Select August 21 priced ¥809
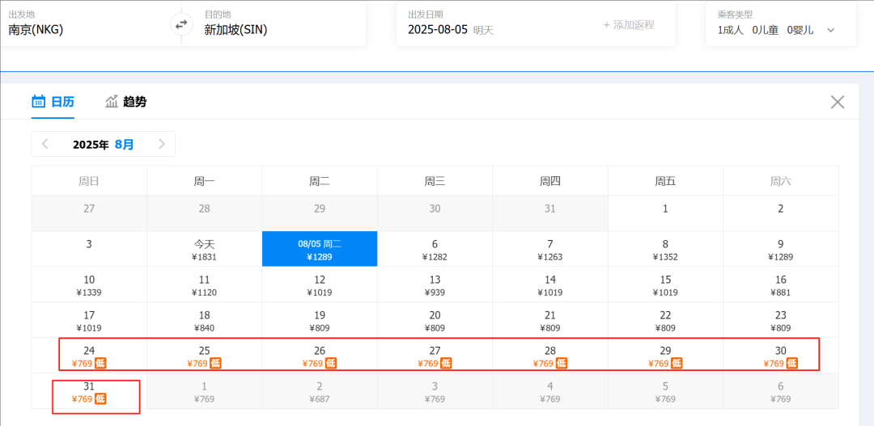 tap(550, 320)
